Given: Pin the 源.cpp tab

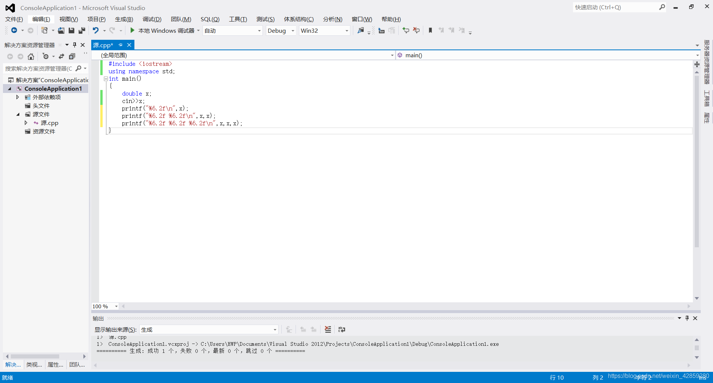Looking at the screenshot, I should pyautogui.click(x=120, y=45).
